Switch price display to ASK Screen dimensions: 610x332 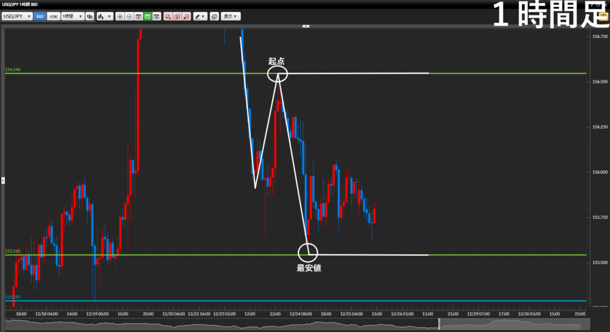click(x=54, y=17)
